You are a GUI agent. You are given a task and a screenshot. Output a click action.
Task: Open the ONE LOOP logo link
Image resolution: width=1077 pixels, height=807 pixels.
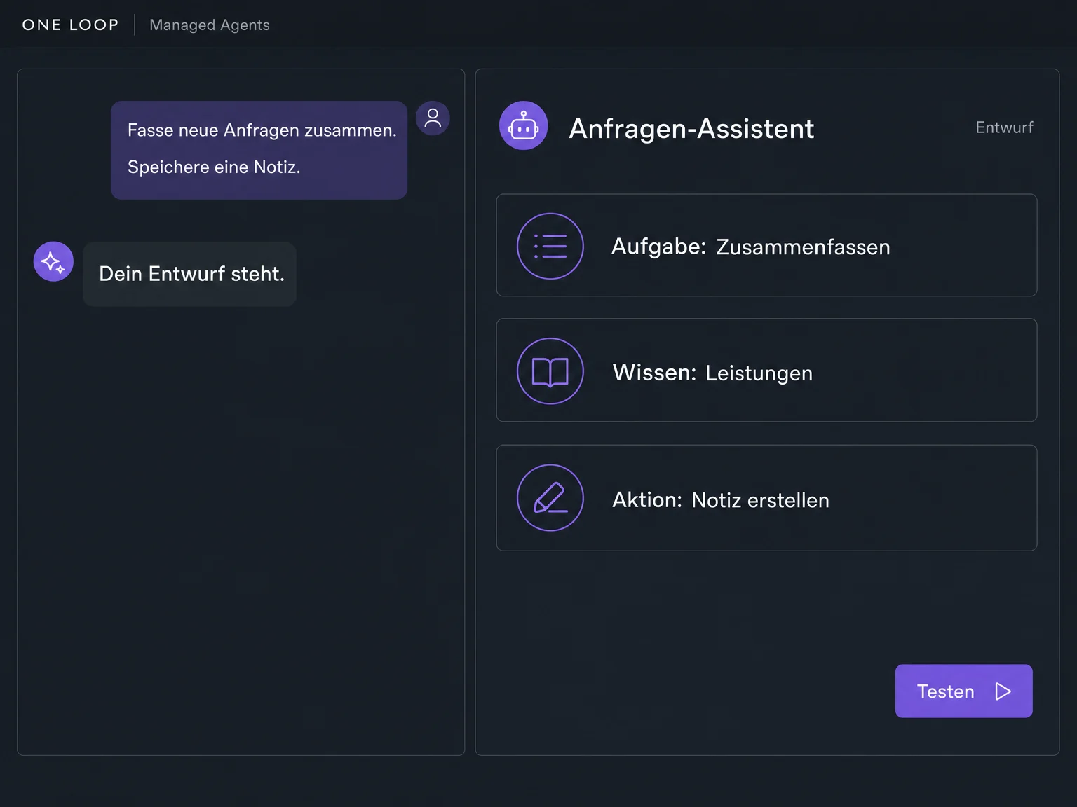(x=70, y=25)
